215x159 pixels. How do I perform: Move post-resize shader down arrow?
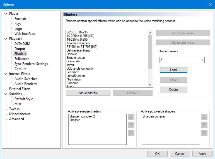tap(204, 125)
